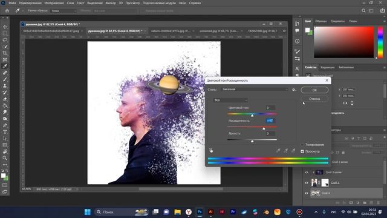The width and height of the screenshot is (387, 218).
Task: Click the Lightness slider handle
Action: 252,141
